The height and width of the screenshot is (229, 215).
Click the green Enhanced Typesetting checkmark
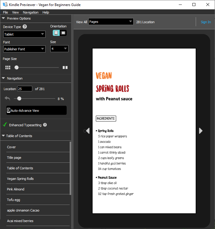(x=5, y=124)
